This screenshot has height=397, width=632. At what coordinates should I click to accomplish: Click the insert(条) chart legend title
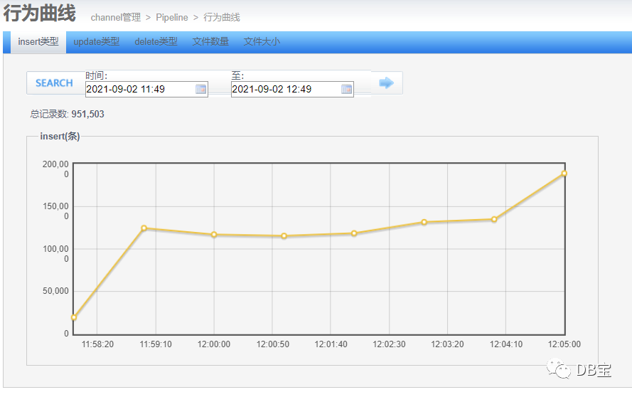(60, 137)
